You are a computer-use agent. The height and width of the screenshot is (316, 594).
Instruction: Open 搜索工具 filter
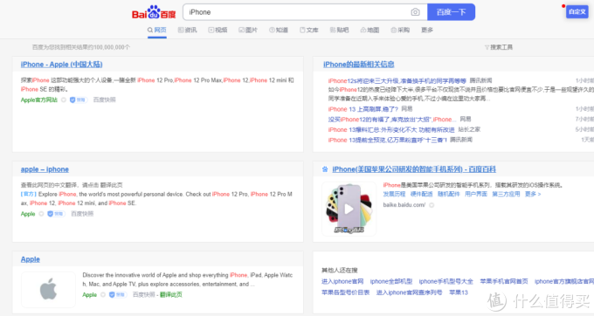point(499,47)
